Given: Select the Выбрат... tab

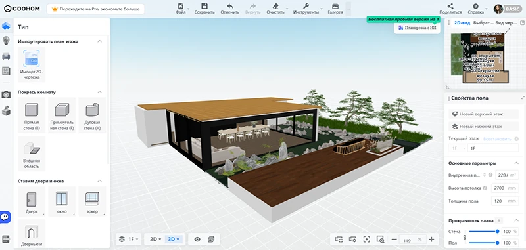Looking at the screenshot, I should click(x=483, y=23).
